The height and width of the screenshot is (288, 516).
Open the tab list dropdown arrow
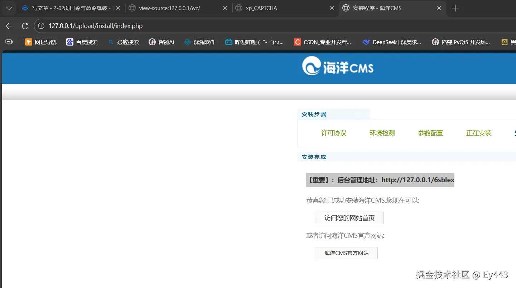(x=9, y=8)
